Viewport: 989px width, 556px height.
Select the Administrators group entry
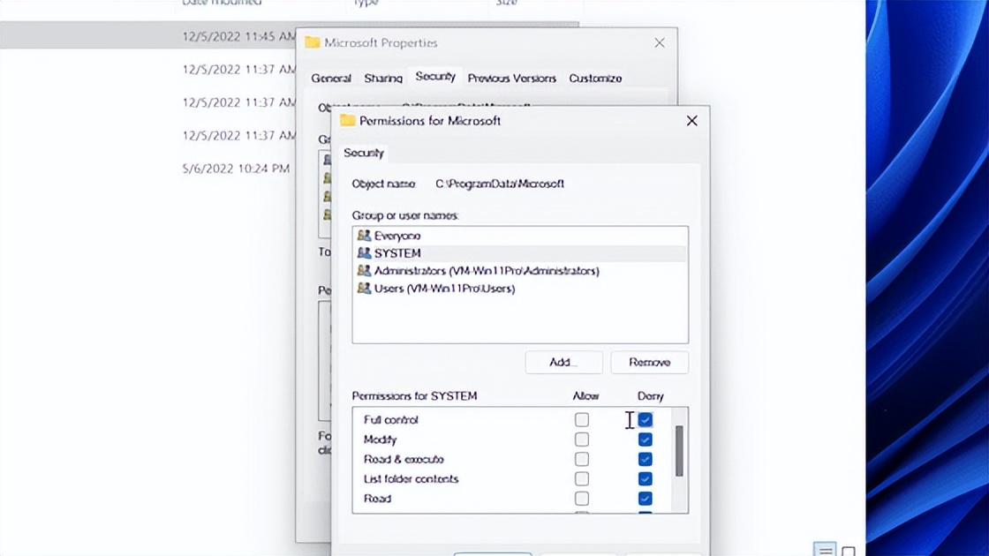point(519,270)
